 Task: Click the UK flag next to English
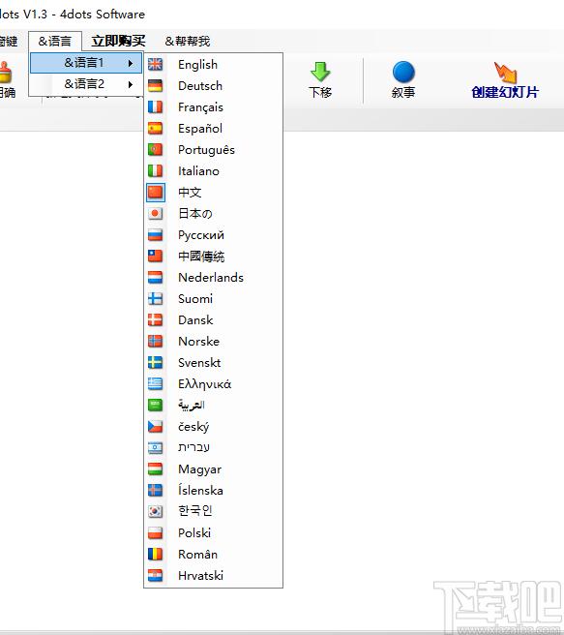[155, 64]
